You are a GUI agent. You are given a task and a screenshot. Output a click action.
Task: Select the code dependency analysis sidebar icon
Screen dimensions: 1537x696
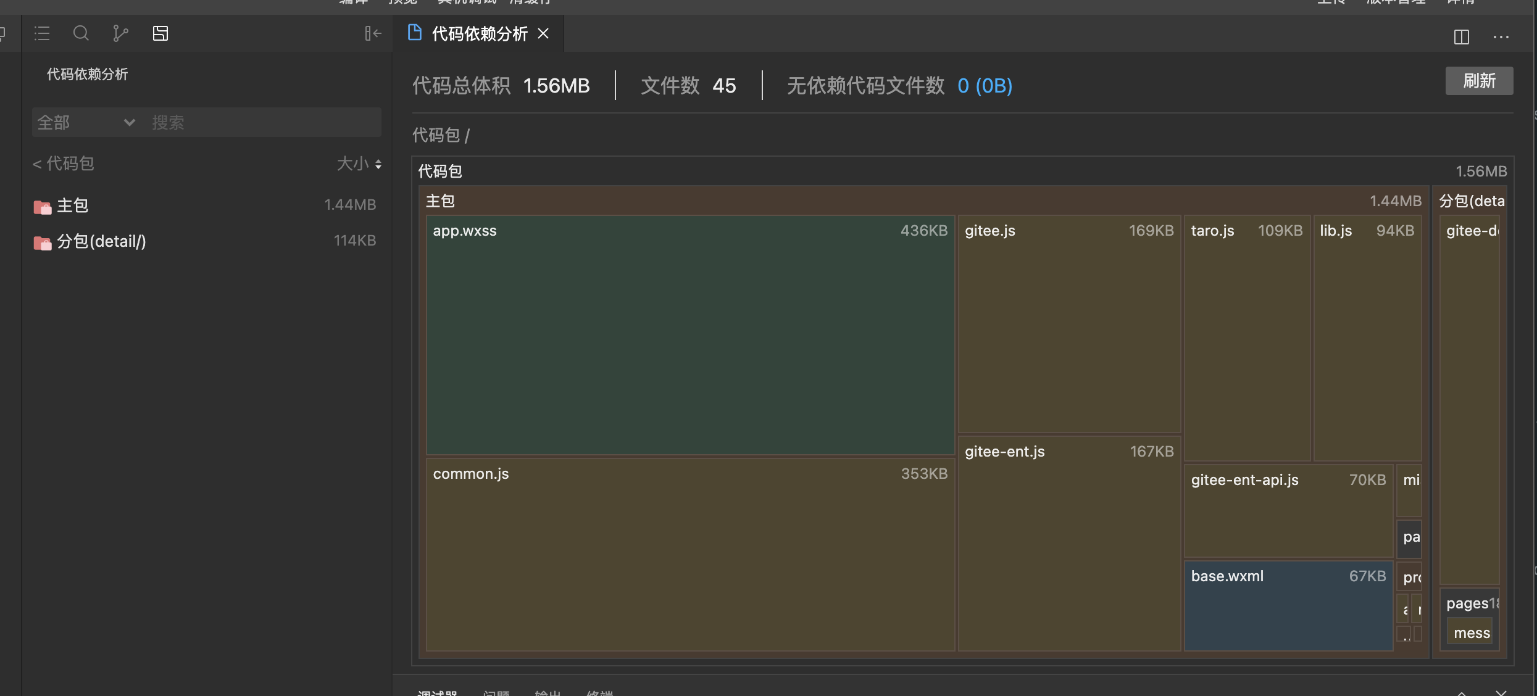(x=160, y=33)
